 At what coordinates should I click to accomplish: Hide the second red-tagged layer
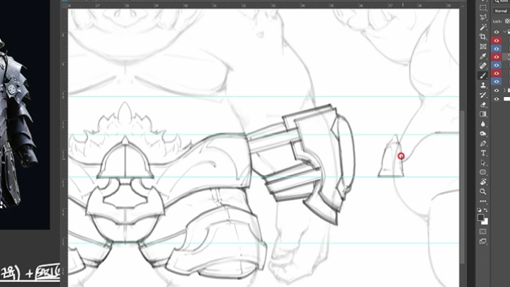[x=497, y=57]
